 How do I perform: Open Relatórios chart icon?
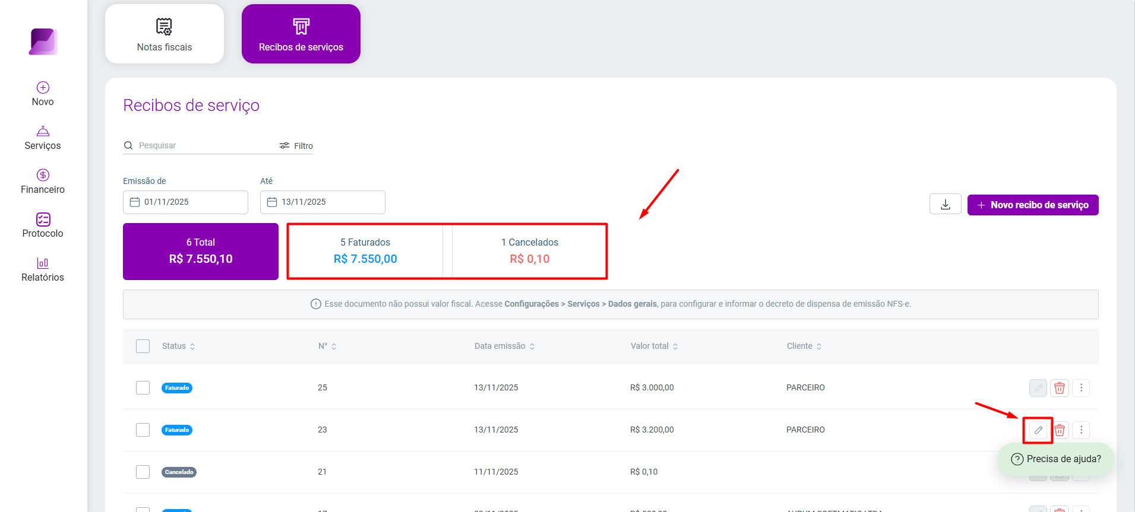coord(43,263)
